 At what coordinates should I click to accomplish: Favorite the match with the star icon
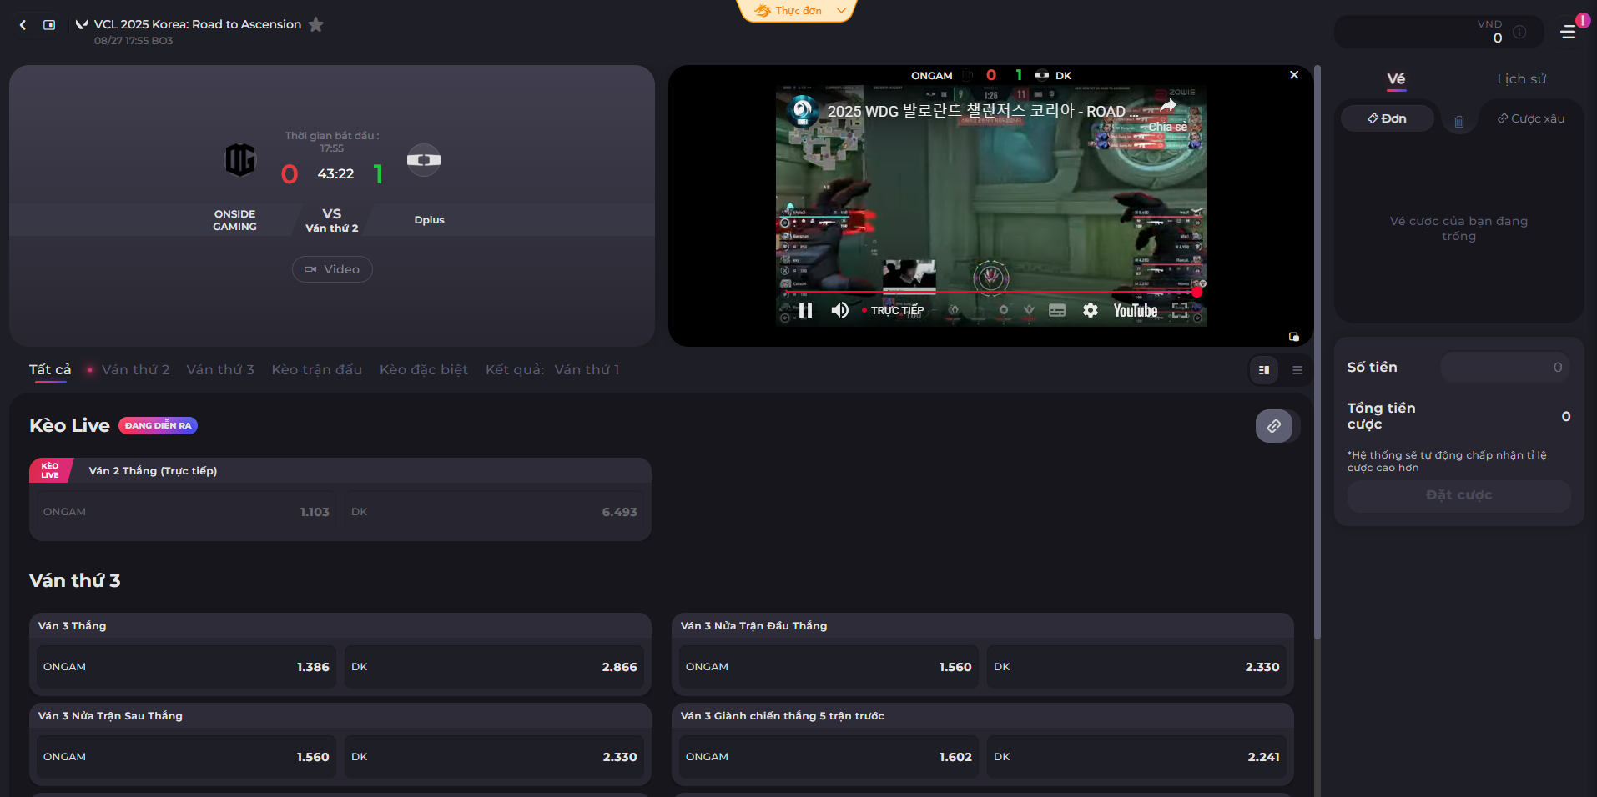[316, 25]
